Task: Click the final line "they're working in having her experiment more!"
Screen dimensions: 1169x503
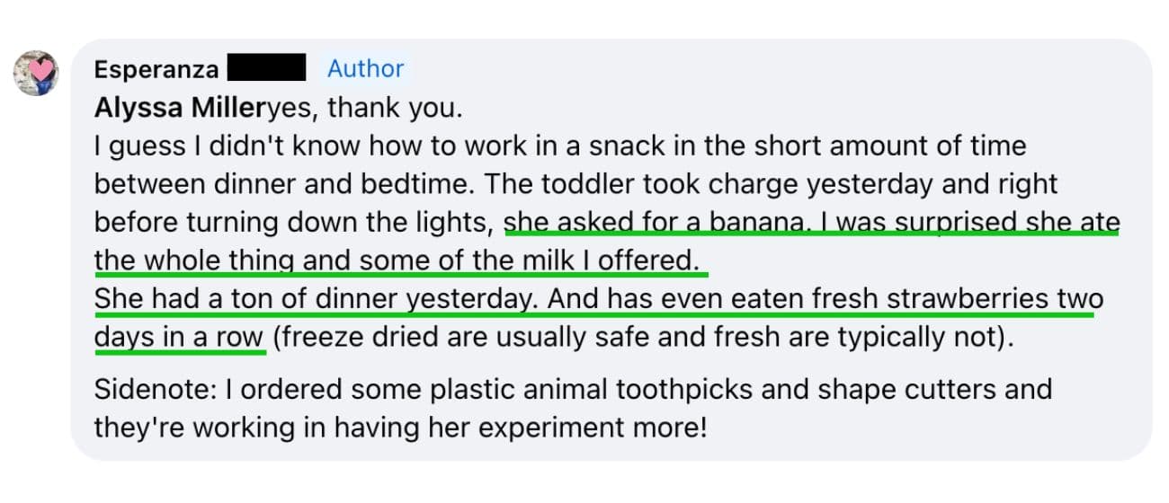Action: (x=400, y=428)
